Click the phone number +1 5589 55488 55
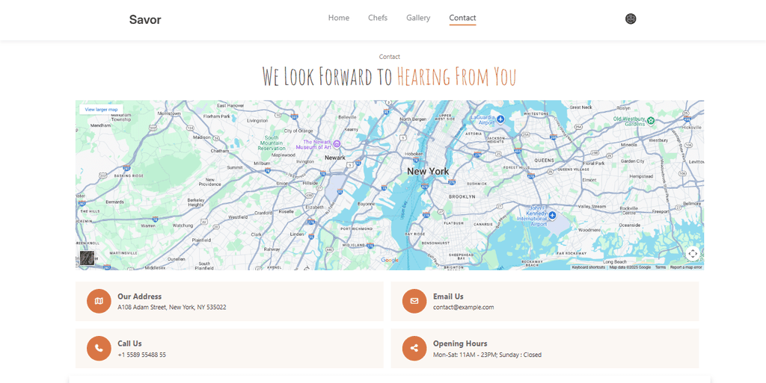 point(141,355)
